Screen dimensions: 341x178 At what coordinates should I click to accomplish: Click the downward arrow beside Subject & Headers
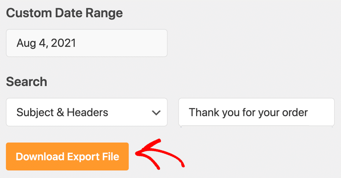click(x=156, y=112)
